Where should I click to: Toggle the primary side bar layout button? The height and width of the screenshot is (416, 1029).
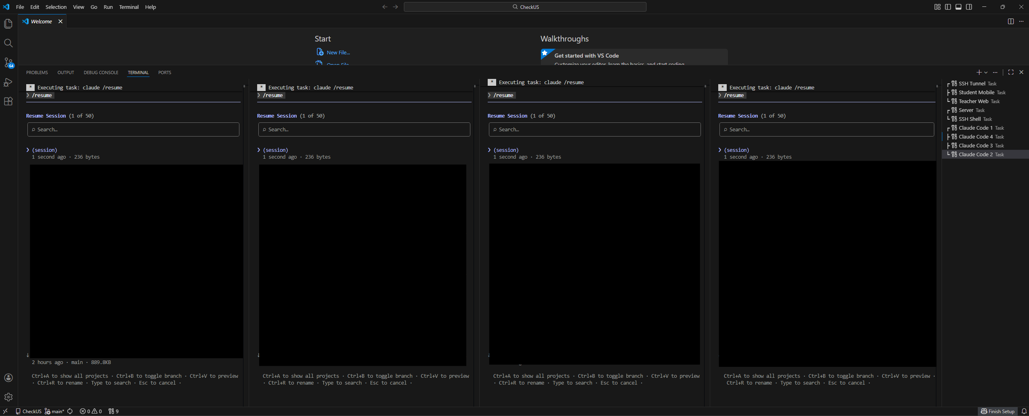pyautogui.click(x=948, y=7)
